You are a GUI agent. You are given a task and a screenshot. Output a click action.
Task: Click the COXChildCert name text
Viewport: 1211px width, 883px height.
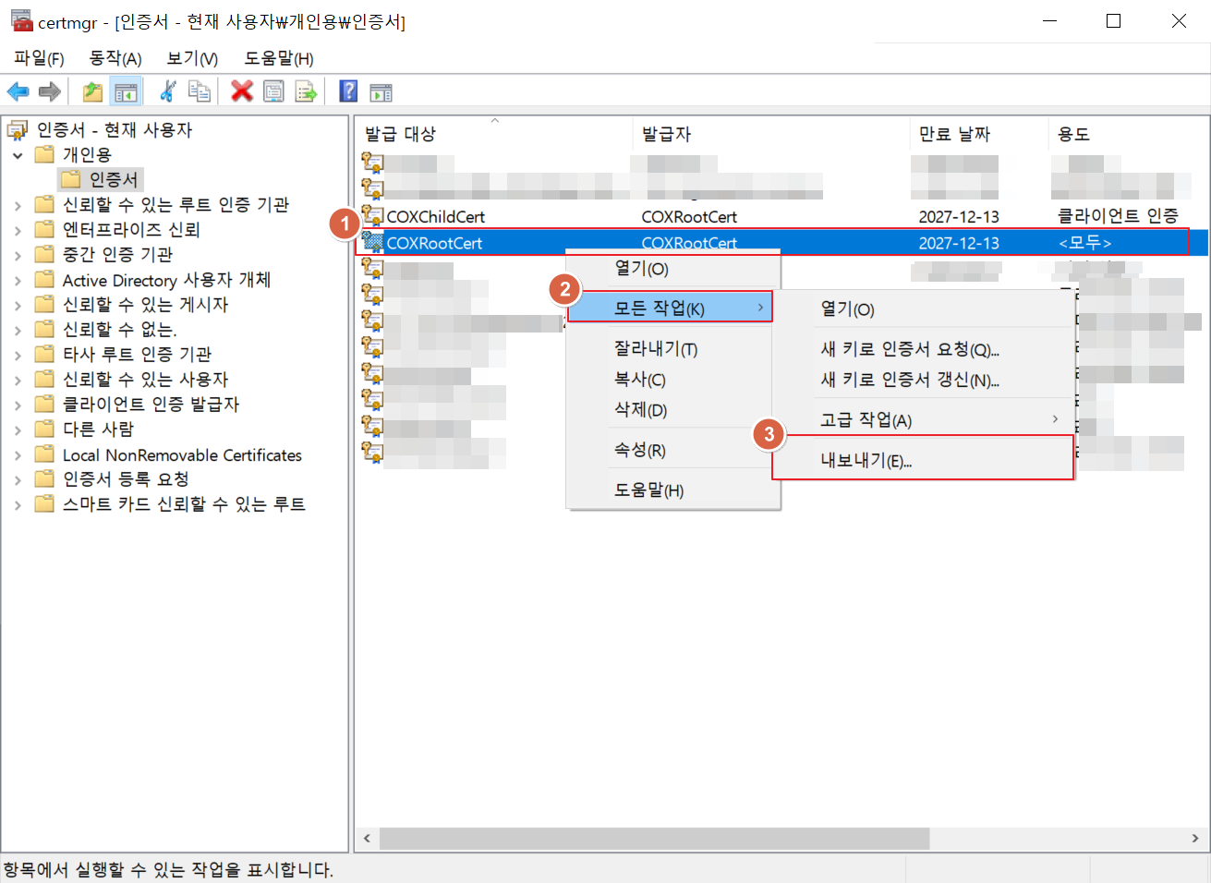[x=435, y=216]
